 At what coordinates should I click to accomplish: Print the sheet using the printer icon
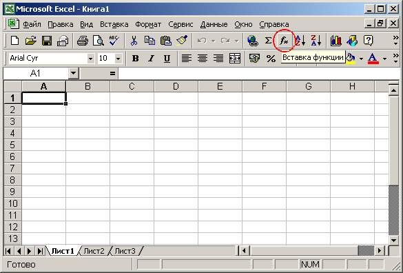83,41
